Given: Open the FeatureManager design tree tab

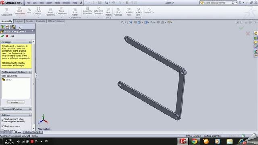Looking at the screenshot, I should [x=2, y=27].
